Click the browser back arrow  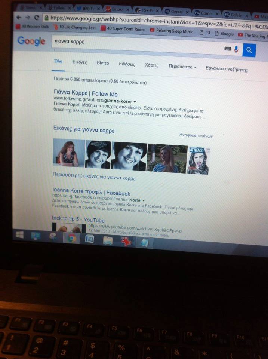pos(19,17)
